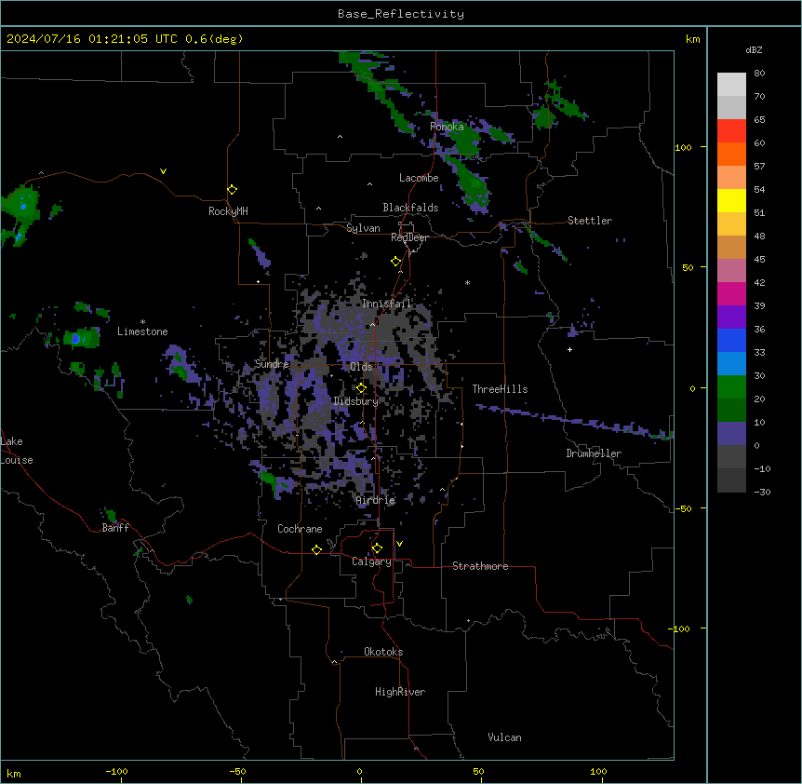Click the yellow diamond marker below RedDeer
Image resolution: width=802 pixels, height=784 pixels.
coord(396,262)
